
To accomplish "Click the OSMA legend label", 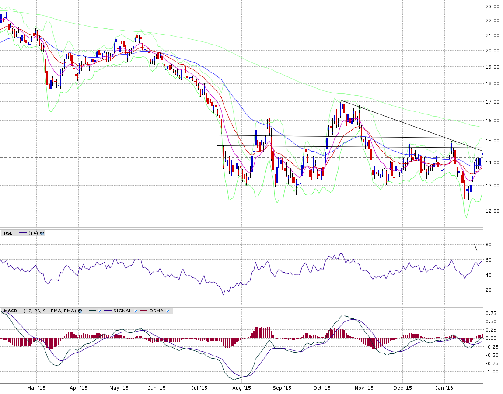I will point(156,311).
